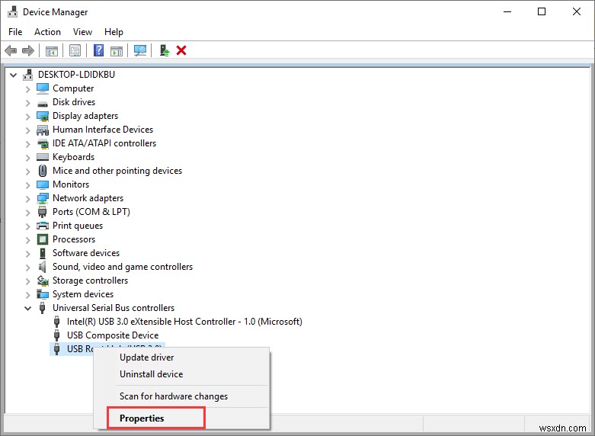Click the Sound controllers speaker icon

point(43,267)
